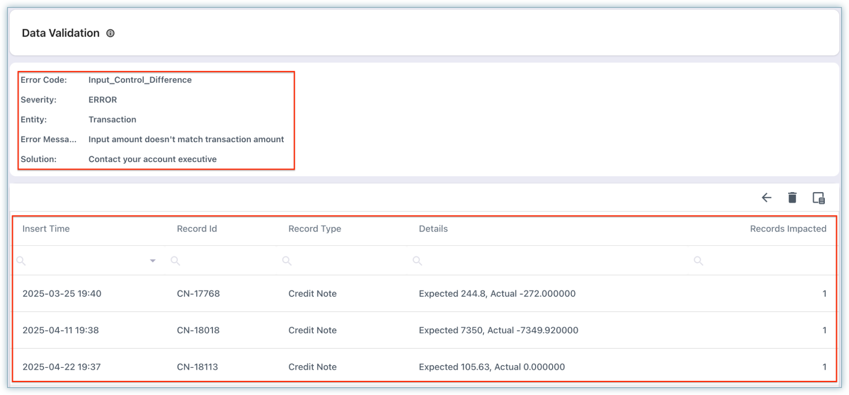Expand the Insert Time filter dropdown arrow
Screen dimensions: 849x395
pos(153,261)
